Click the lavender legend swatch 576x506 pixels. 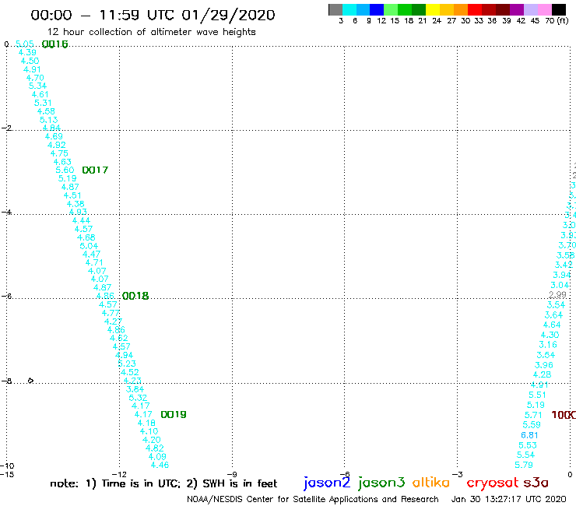(x=531, y=9)
